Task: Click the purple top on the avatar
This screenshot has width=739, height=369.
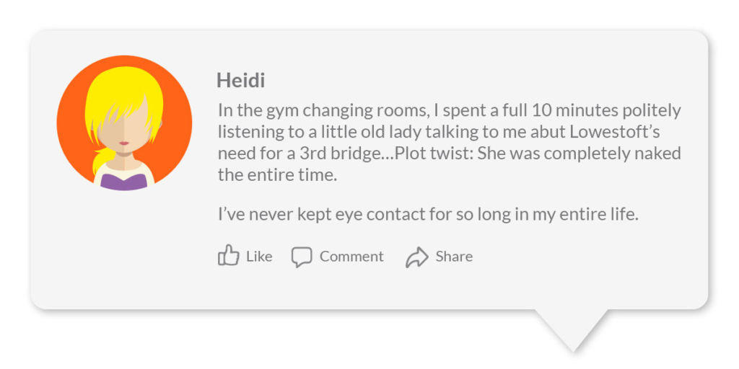Action: tap(124, 182)
